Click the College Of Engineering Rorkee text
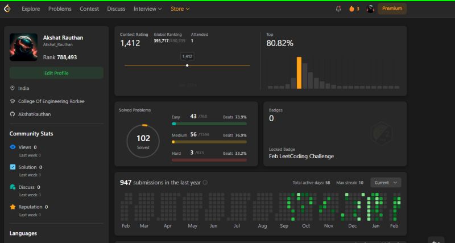This screenshot has height=243, width=455. (x=51, y=101)
